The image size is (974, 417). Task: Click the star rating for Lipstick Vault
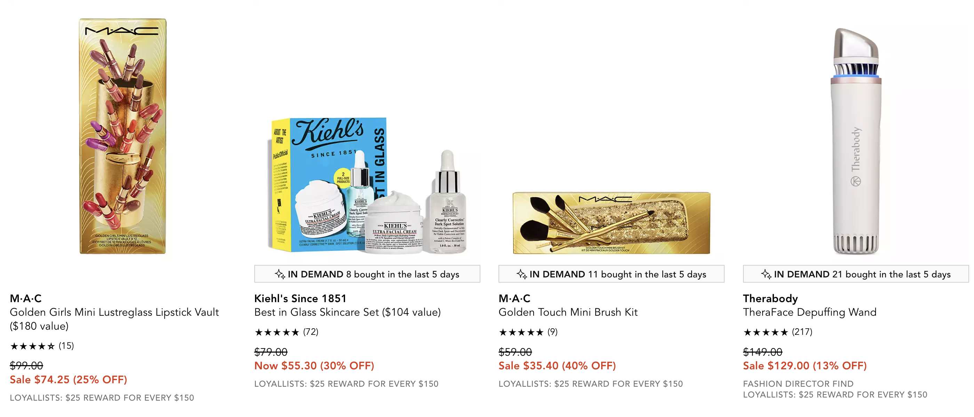[x=32, y=346]
